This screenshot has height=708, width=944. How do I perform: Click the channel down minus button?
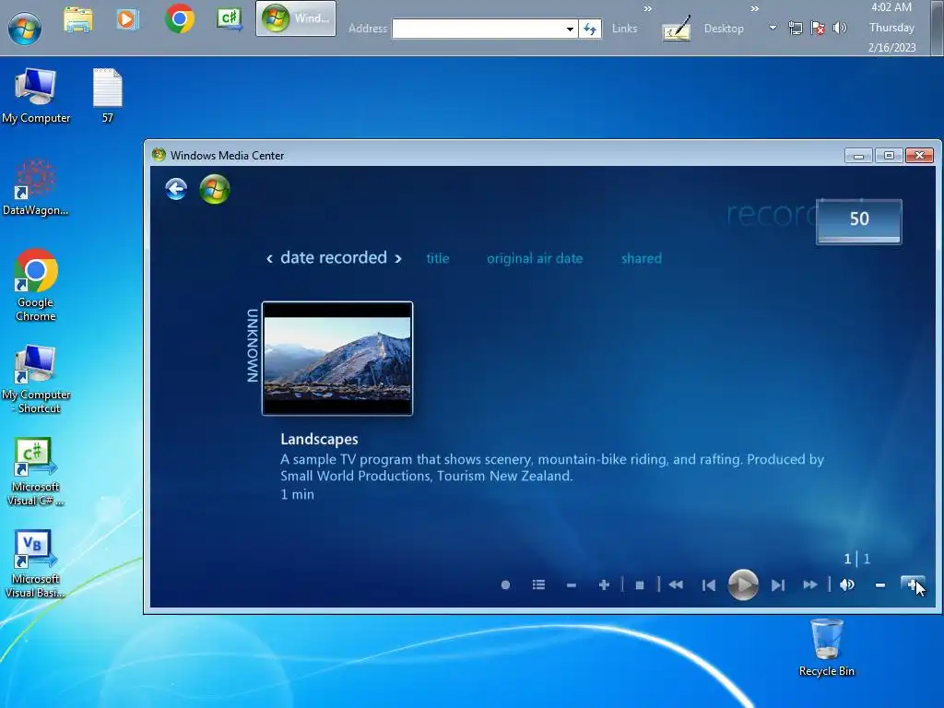(x=572, y=584)
